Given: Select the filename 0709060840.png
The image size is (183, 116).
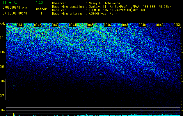Looking at the screenshot, I should [x=15, y=8].
